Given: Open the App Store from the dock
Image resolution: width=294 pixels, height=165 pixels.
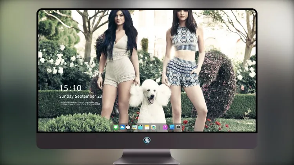Looking at the screenshot, I should click(x=172, y=127).
